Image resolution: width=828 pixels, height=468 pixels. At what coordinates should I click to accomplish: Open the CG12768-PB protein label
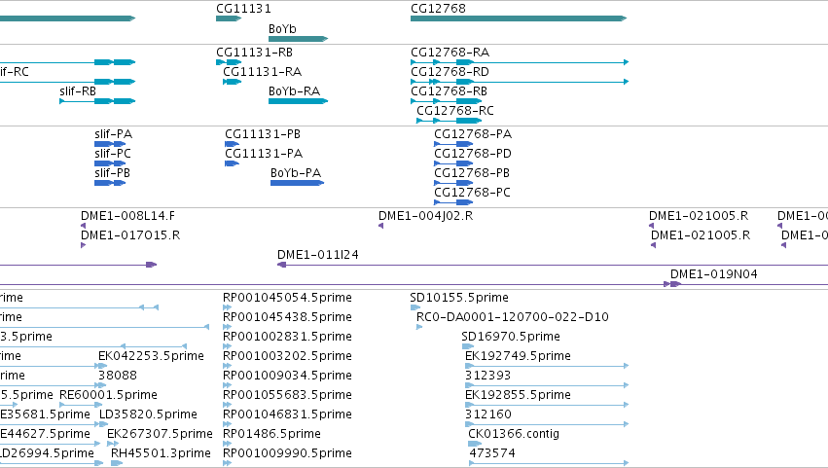pos(472,173)
